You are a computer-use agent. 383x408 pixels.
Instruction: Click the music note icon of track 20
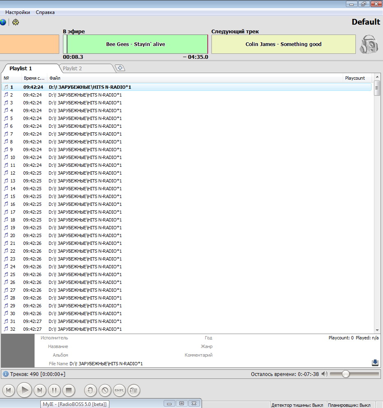coord(6,235)
